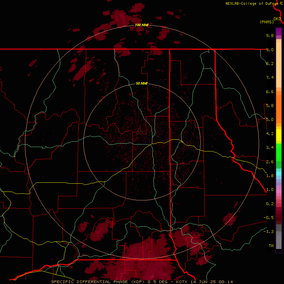Click the 8.2 legend value

pos(270,63)
